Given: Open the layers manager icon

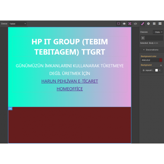Looking at the screenshot, I should (x=154, y=24).
